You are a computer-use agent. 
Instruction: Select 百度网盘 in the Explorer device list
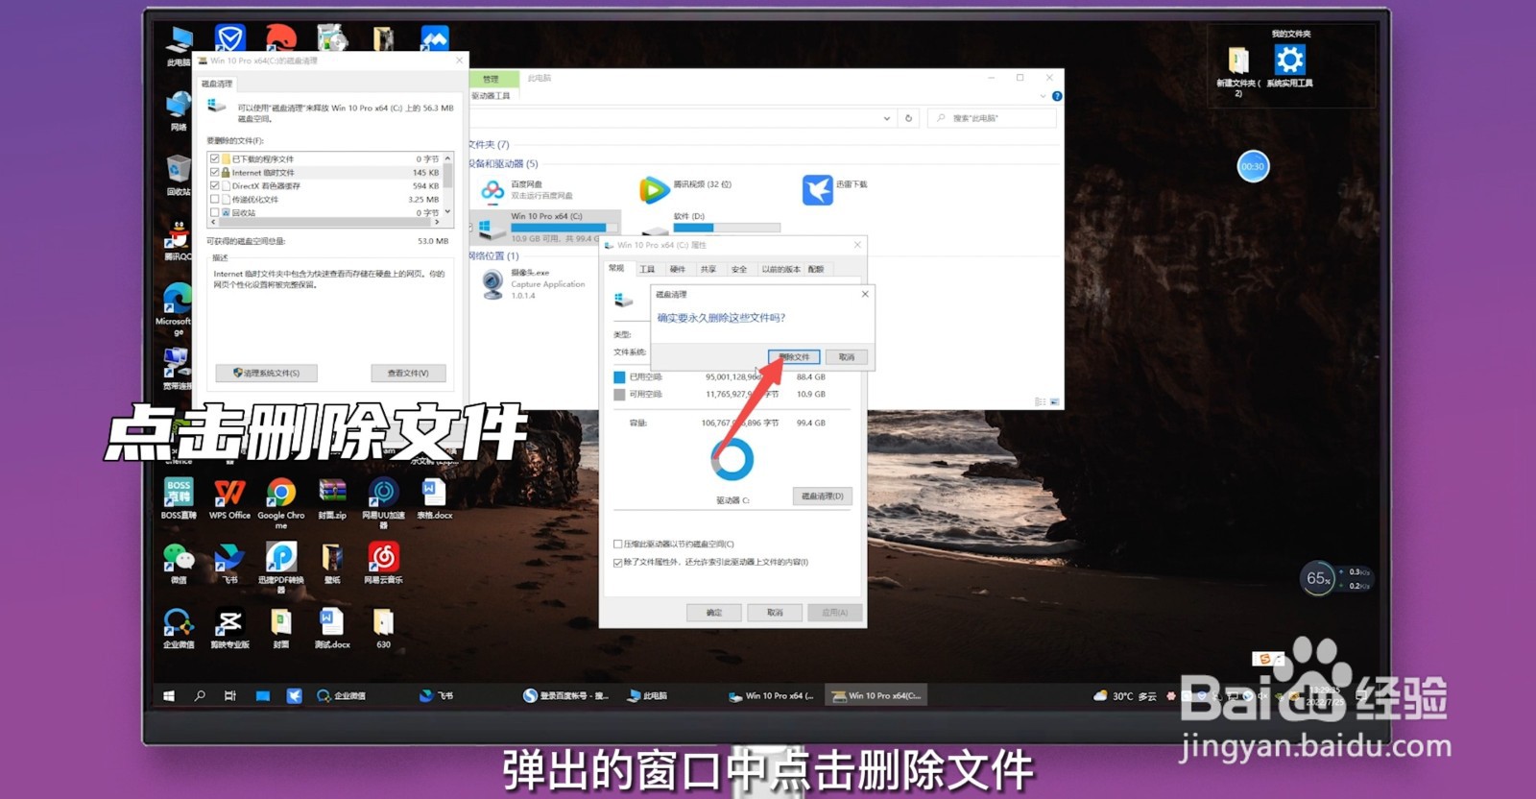[x=528, y=189]
